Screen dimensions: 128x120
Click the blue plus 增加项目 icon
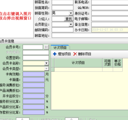(x=55, y=54)
